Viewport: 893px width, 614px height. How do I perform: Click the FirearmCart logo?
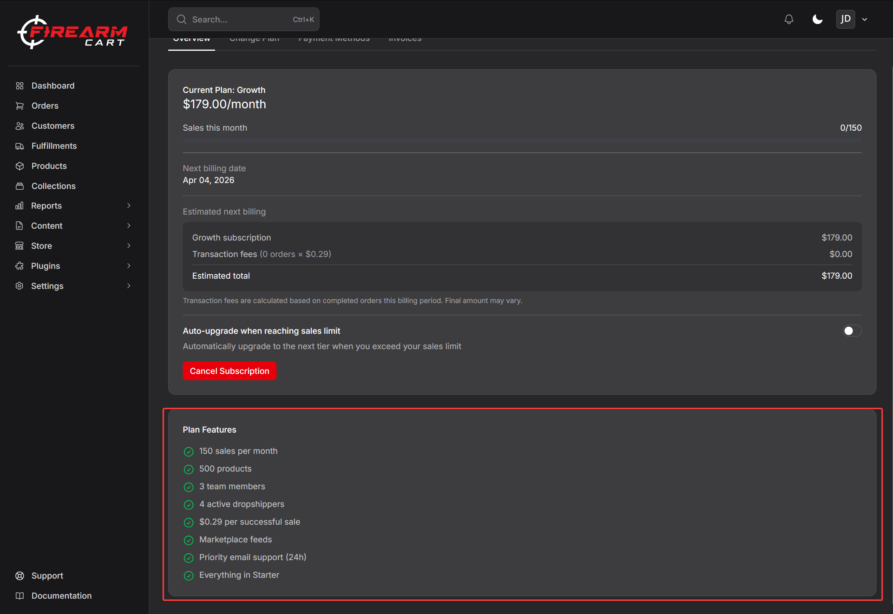click(72, 32)
